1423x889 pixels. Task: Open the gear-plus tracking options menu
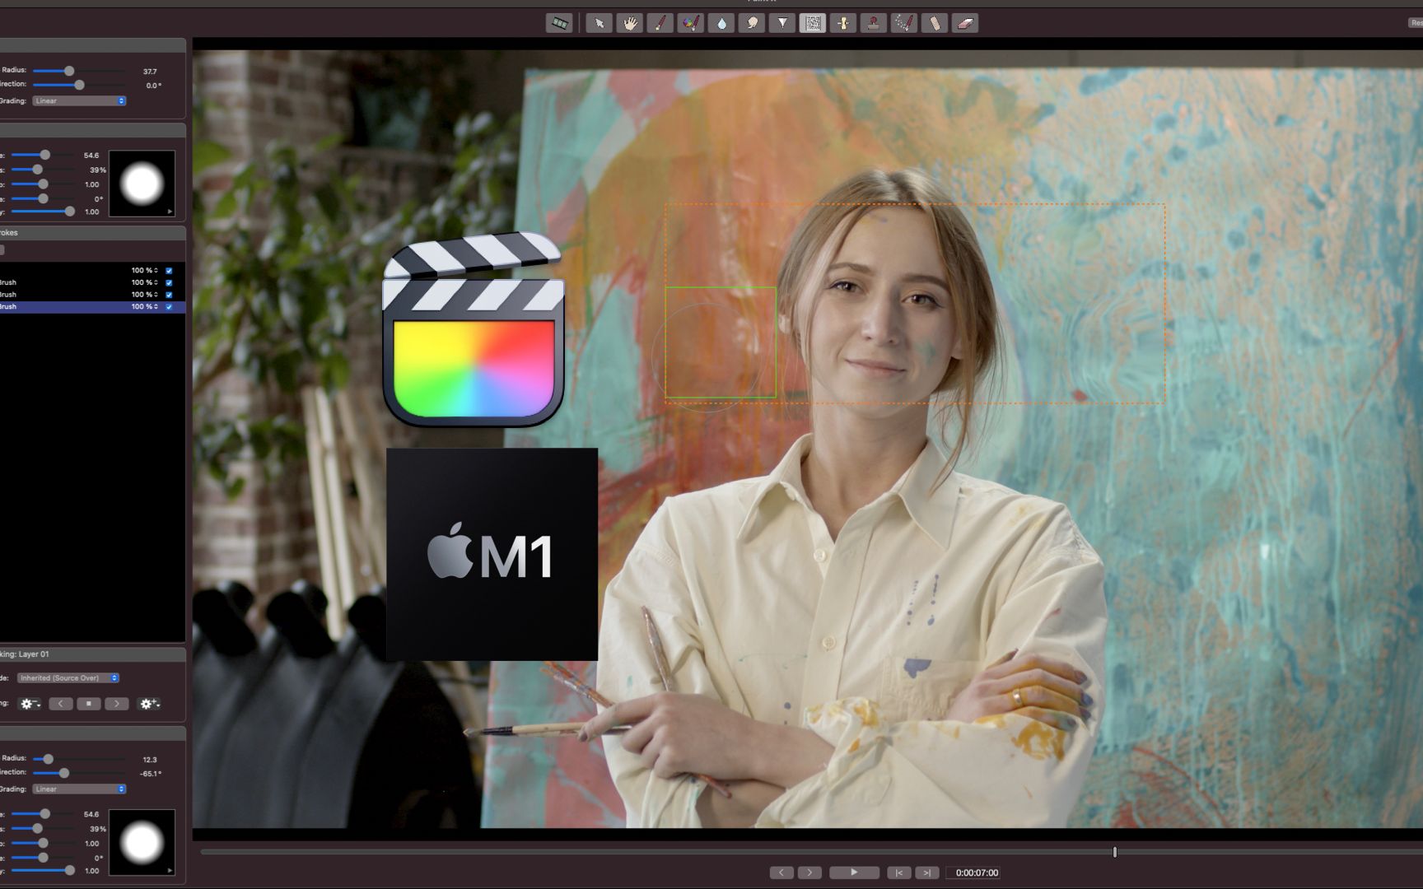click(149, 704)
